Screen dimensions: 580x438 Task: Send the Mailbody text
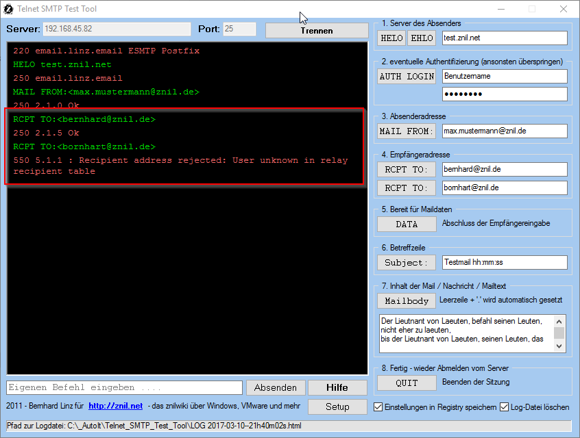tap(407, 300)
